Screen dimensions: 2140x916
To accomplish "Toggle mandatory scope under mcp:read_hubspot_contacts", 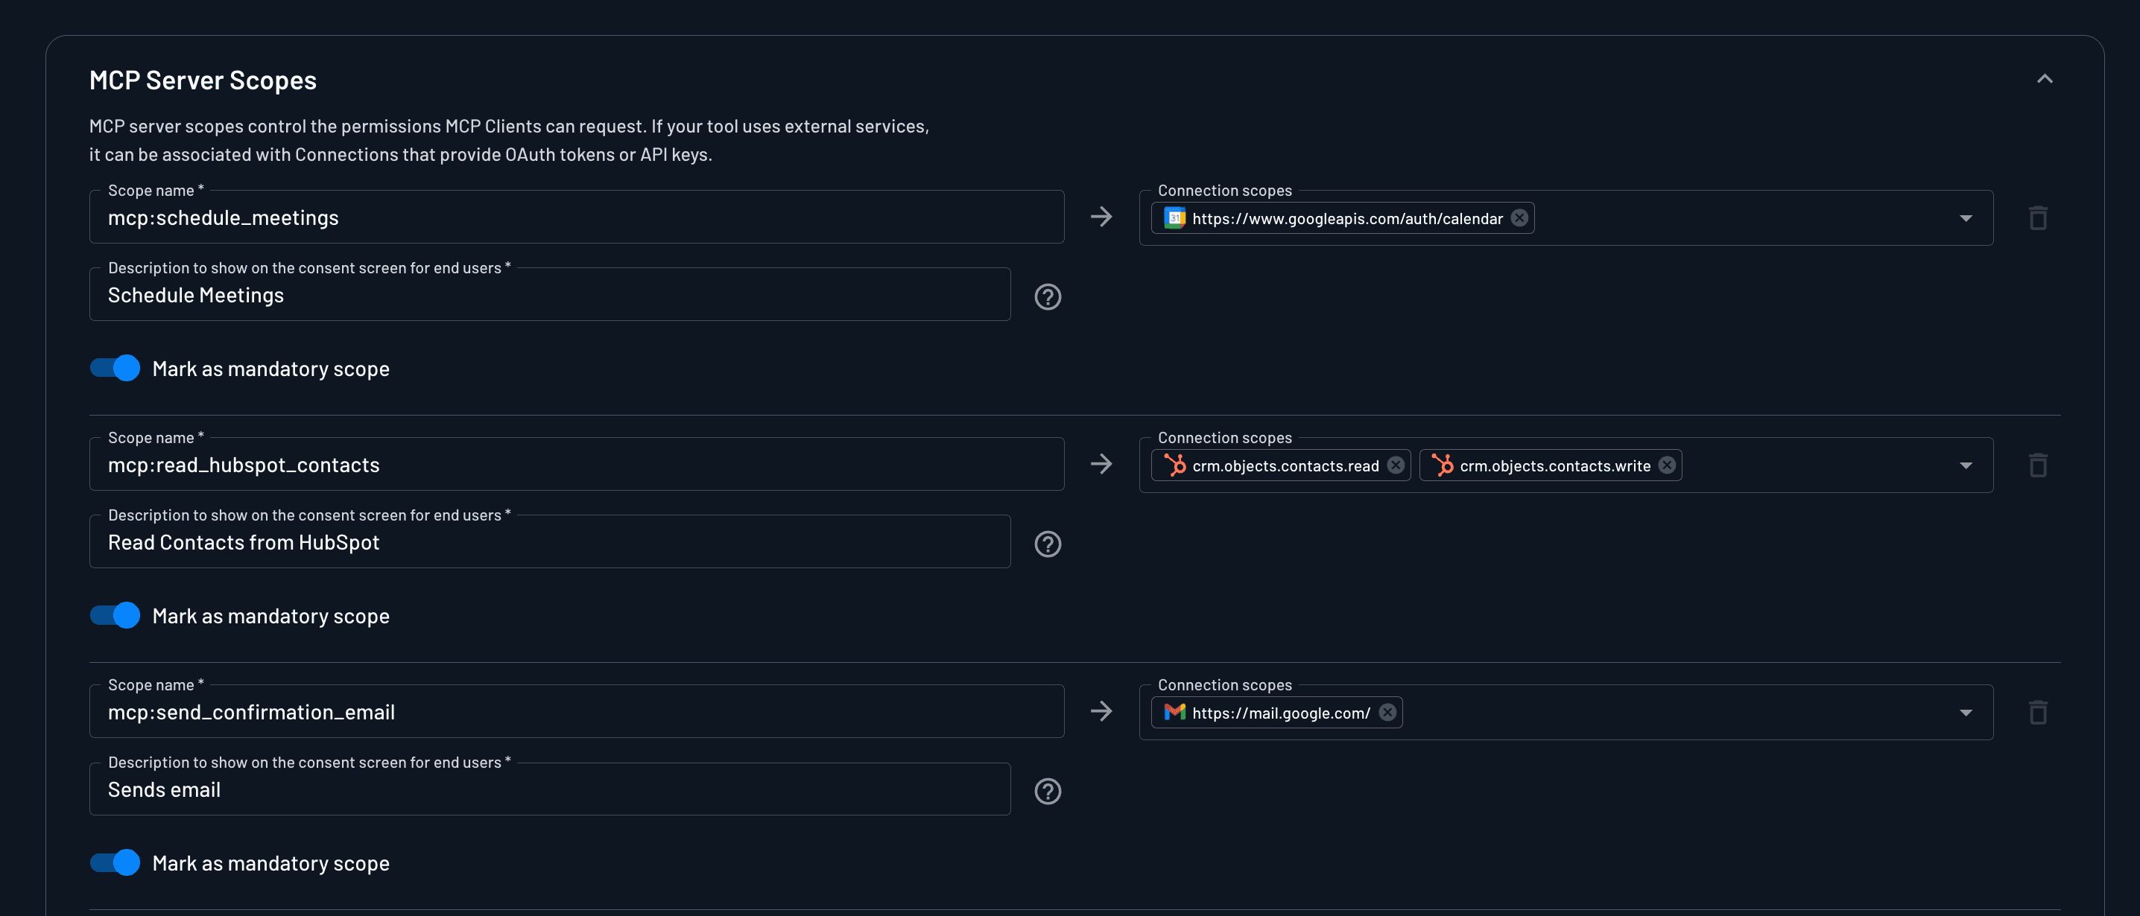I will click(x=114, y=615).
